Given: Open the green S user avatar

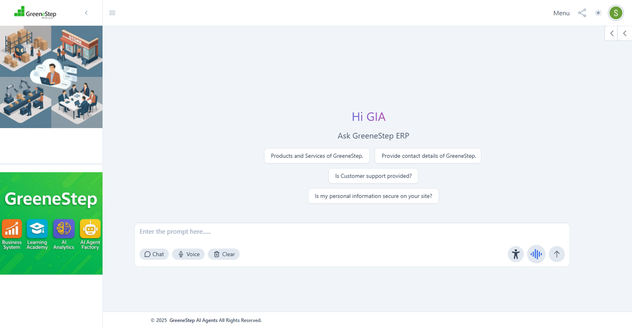Looking at the screenshot, I should (x=616, y=13).
